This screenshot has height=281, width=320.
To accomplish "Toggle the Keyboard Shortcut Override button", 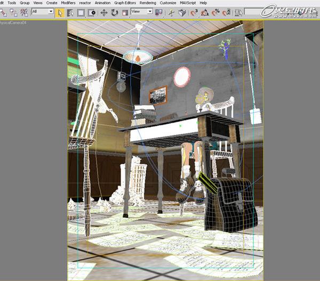I will pyautogui.click(x=182, y=13).
